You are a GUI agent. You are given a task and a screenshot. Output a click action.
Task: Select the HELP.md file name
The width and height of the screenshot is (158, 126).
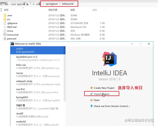click(x=12, y=27)
